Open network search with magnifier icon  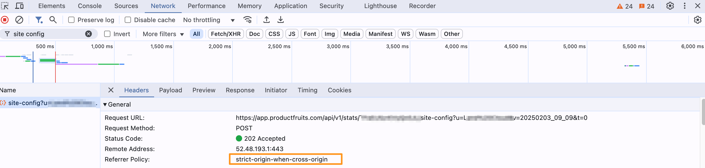(x=53, y=20)
